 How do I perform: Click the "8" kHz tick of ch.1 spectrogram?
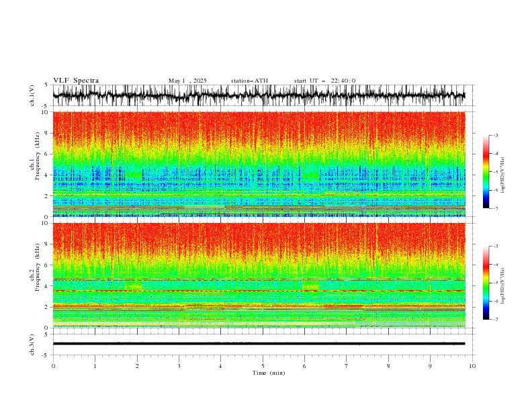coord(47,133)
